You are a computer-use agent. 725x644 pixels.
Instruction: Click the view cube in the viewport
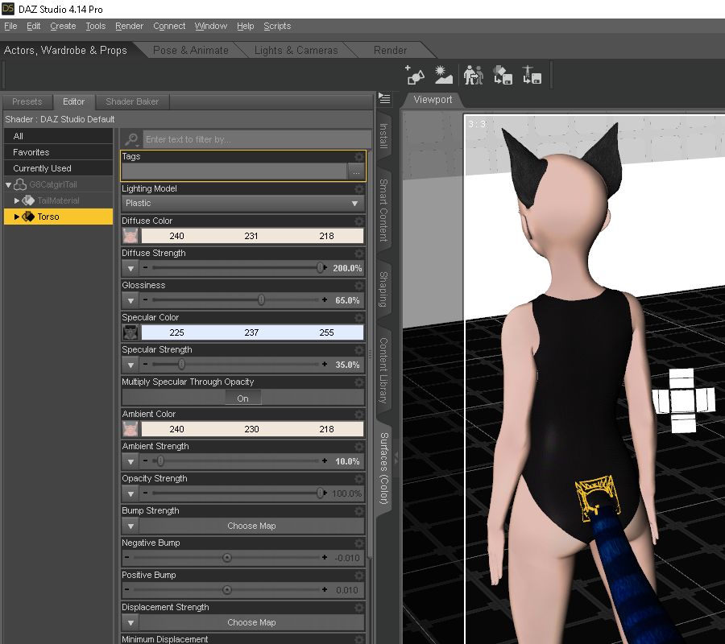coord(683,400)
